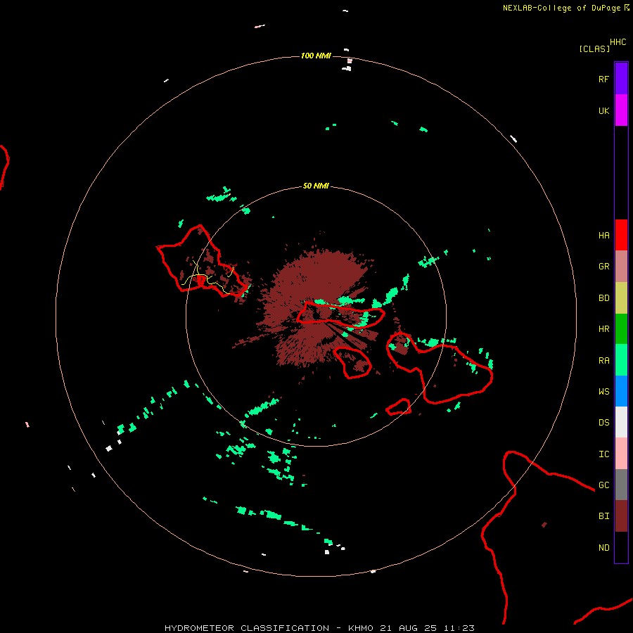This screenshot has width=633, height=633.
Task: Click the BI legend label
Action: tap(603, 516)
